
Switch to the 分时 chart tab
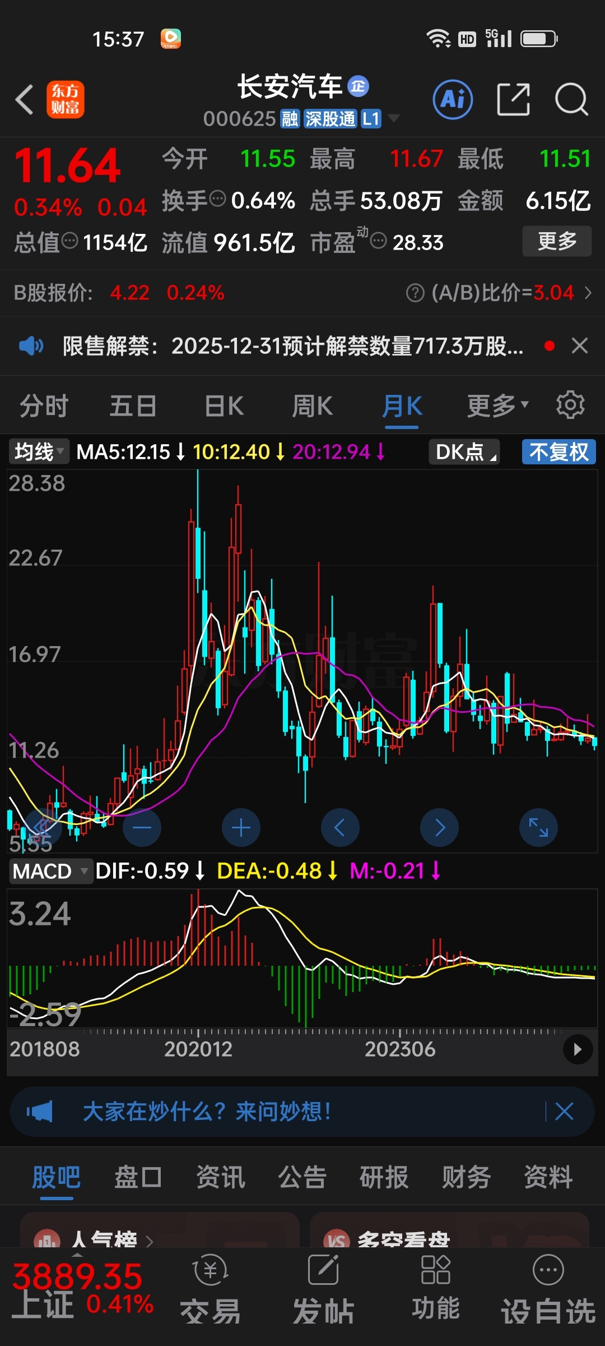click(44, 406)
